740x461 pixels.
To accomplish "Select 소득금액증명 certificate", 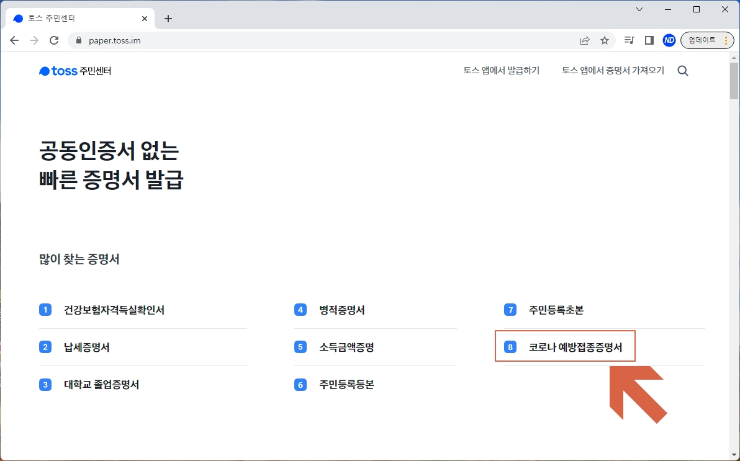I will (x=347, y=347).
